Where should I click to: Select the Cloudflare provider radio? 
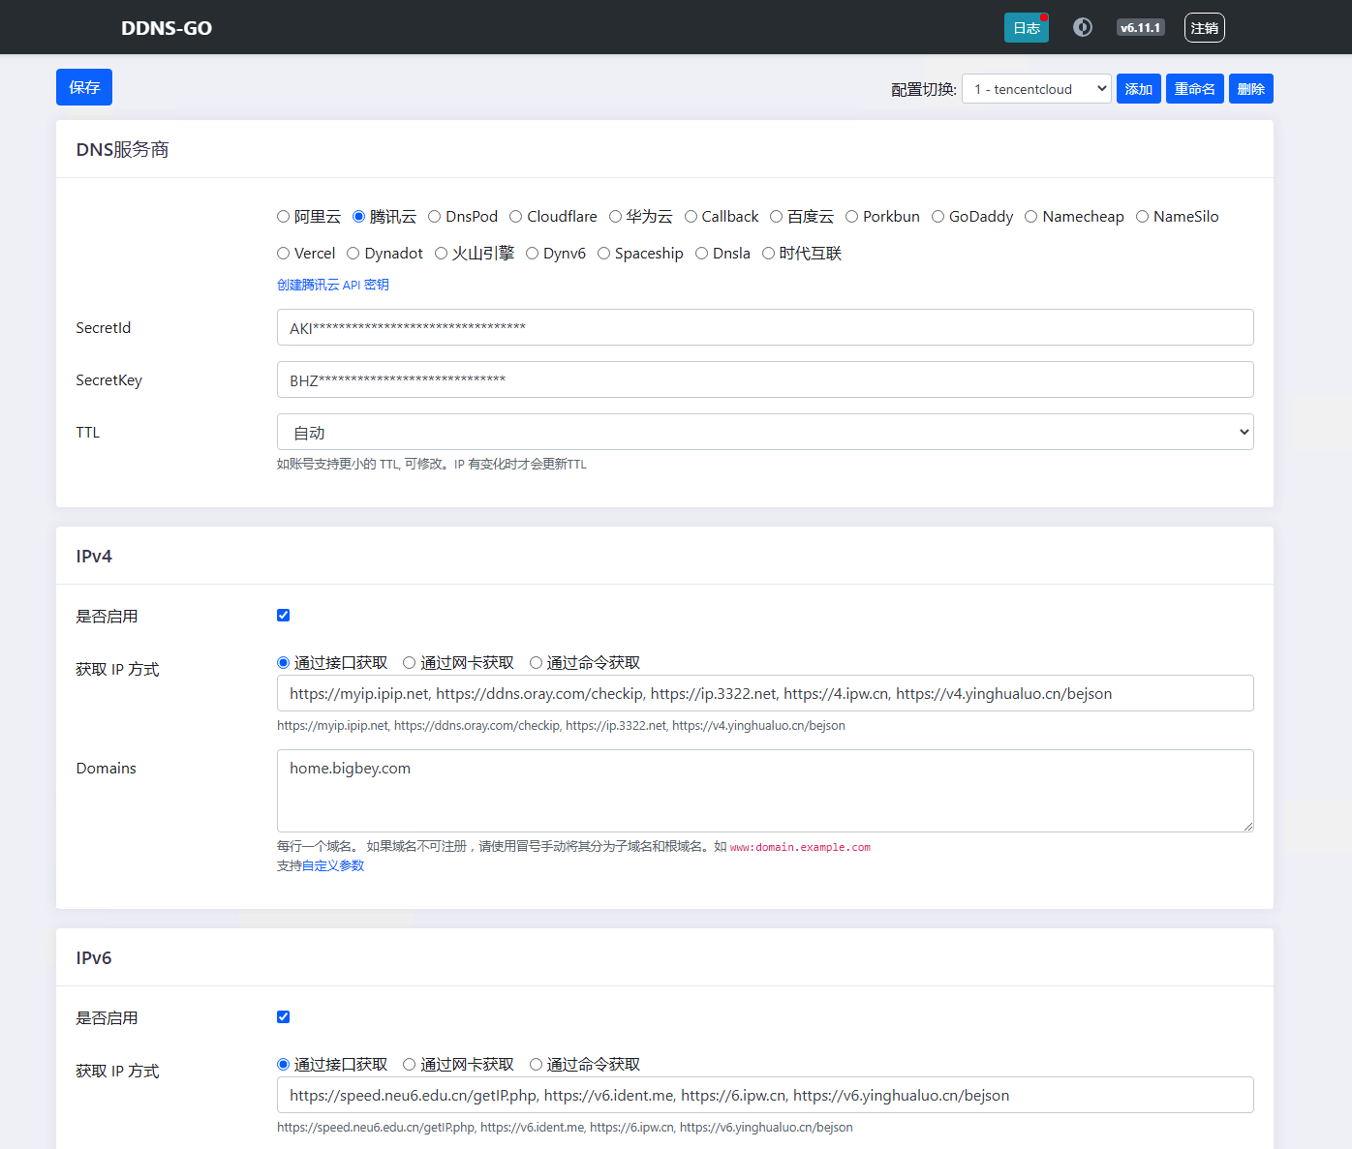516,217
